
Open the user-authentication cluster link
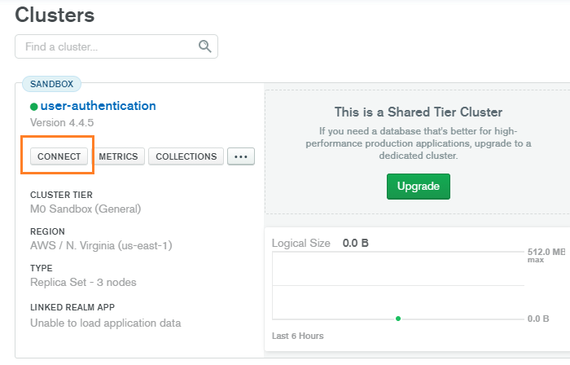coord(98,106)
